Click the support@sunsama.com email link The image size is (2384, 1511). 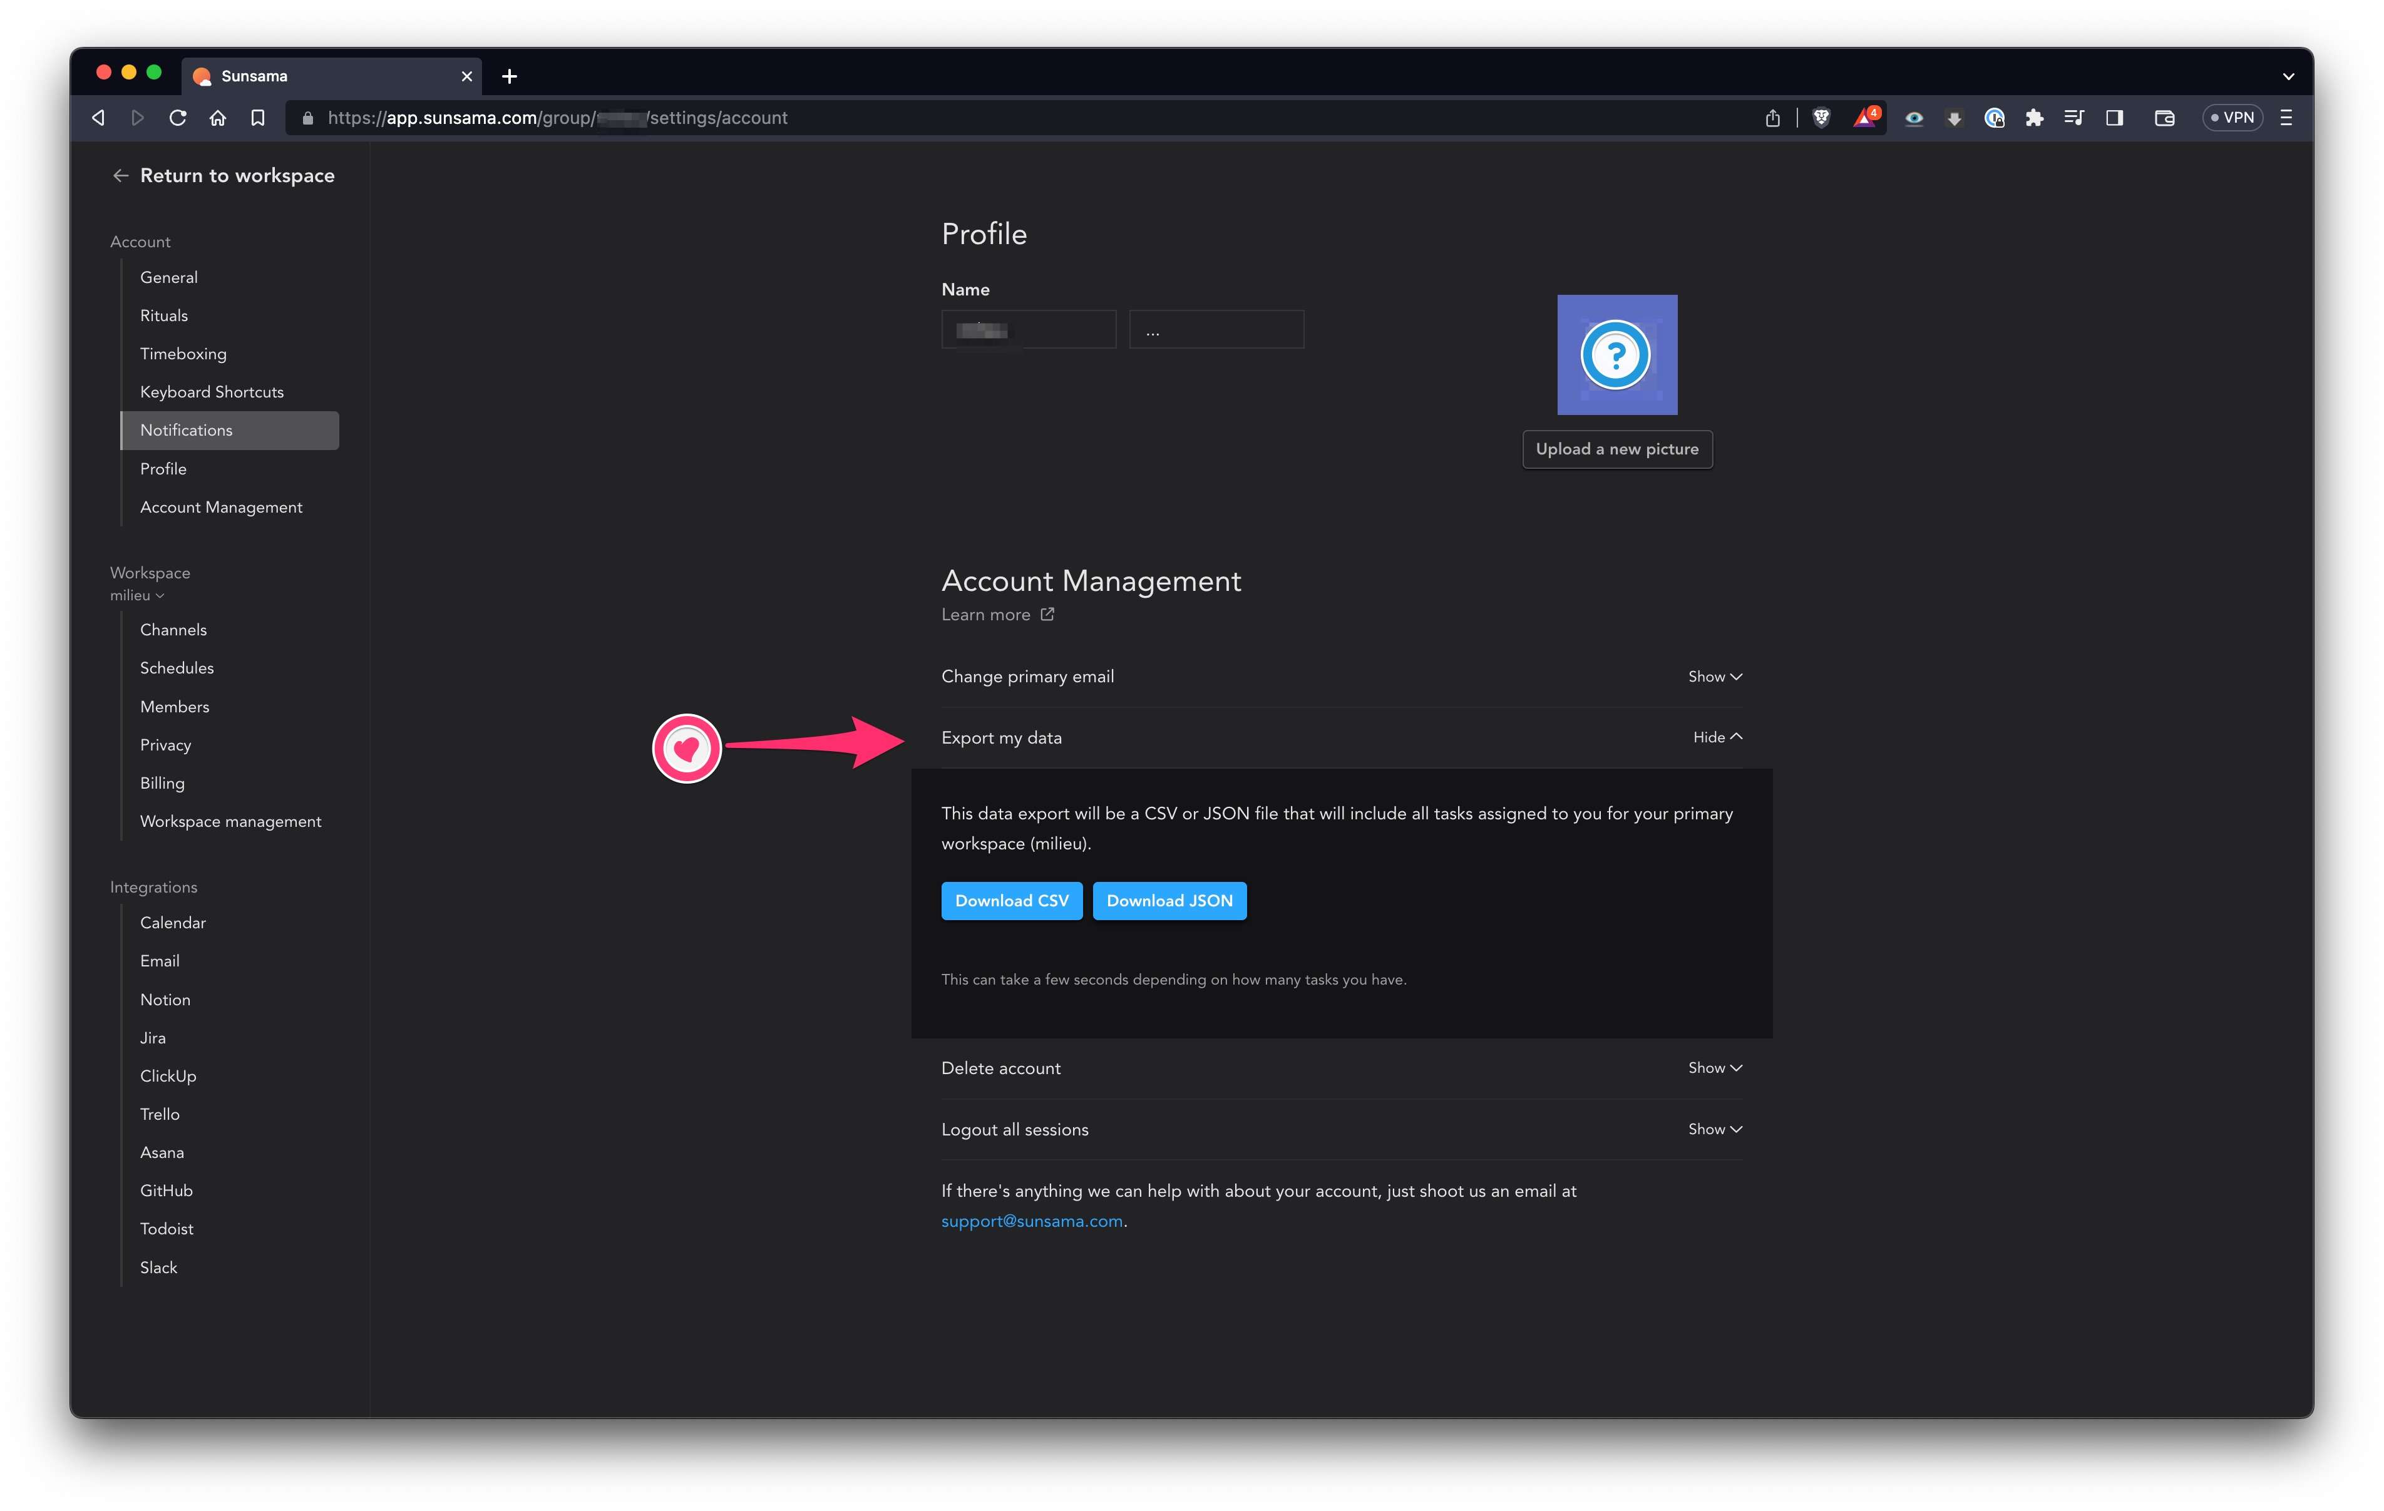click(1032, 1222)
